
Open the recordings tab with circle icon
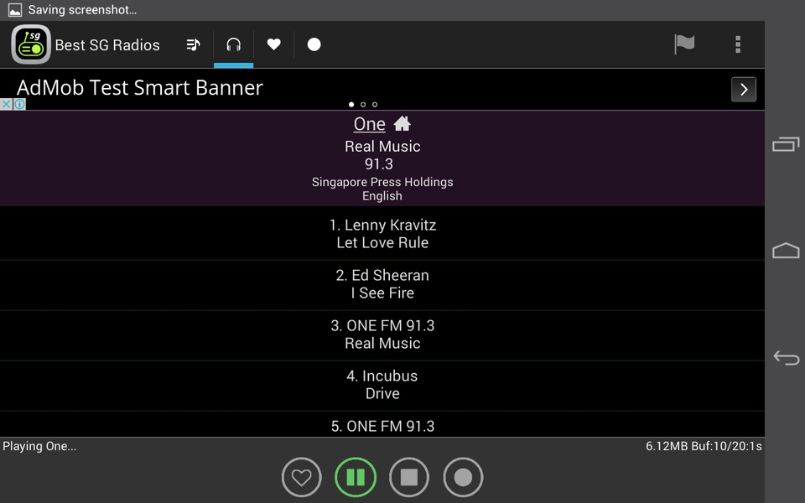click(314, 44)
